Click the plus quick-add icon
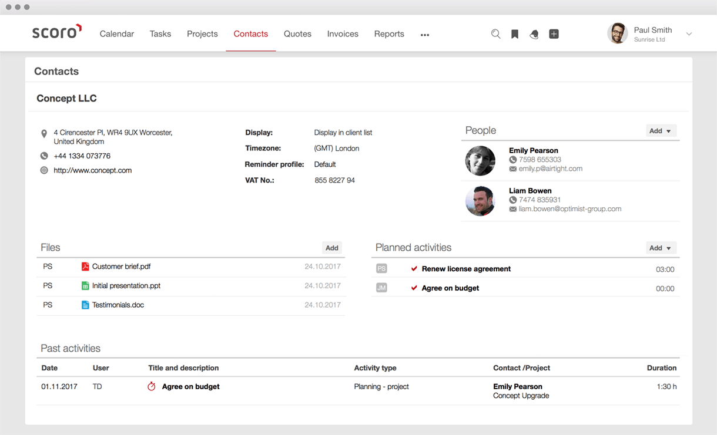717x435 pixels. point(554,34)
